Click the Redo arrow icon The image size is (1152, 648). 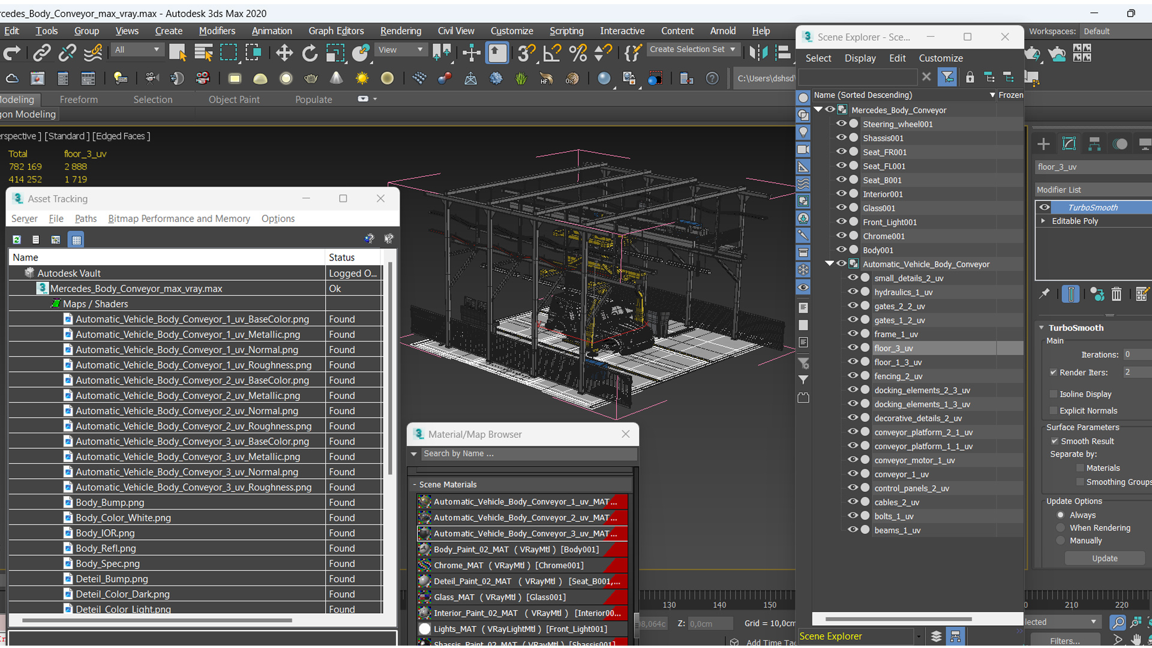point(12,53)
